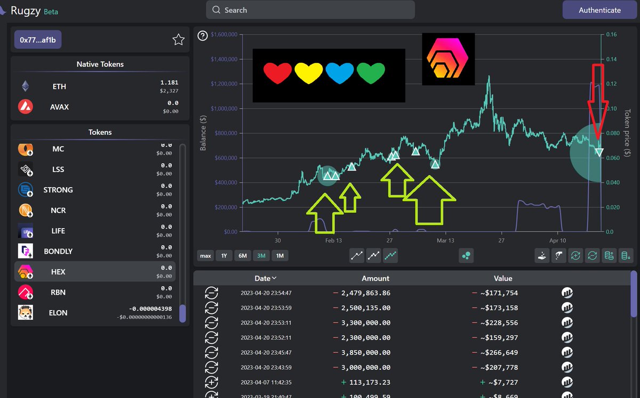Set the chart range to 1M
640x398 pixels.
point(279,256)
